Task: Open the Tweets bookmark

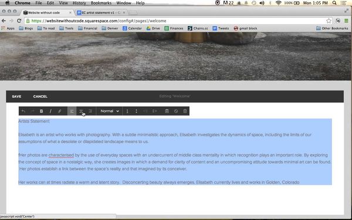Action: click(x=221, y=28)
